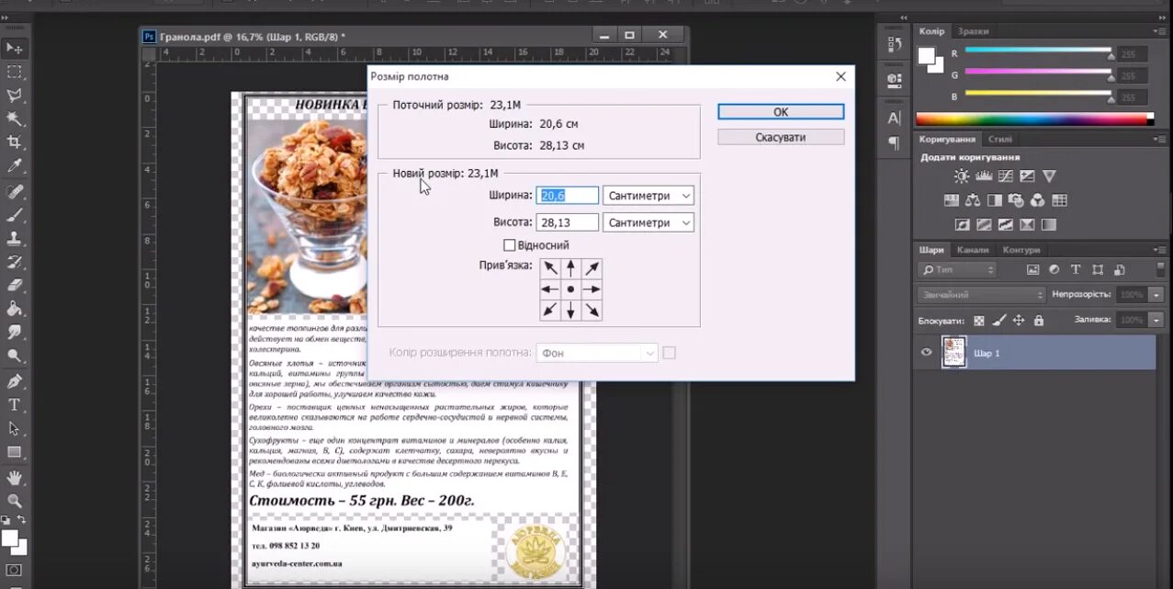This screenshot has height=589, width=1173.
Task: Open width units dropdown Сантиметри
Action: 648,196
